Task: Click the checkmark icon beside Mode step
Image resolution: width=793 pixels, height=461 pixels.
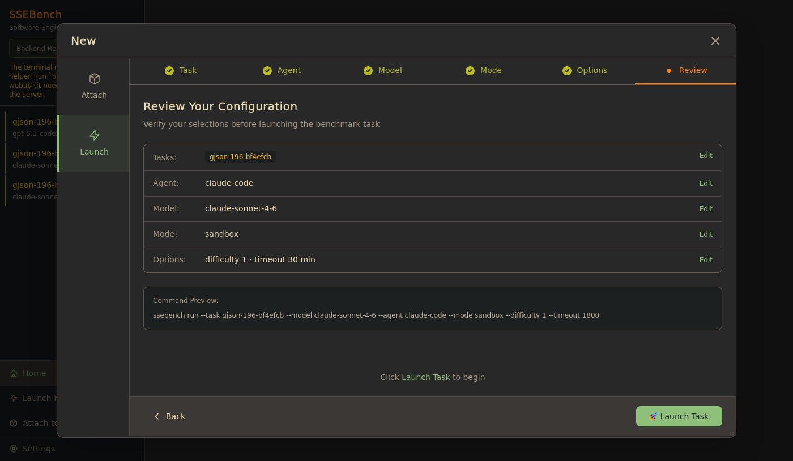Action: pyautogui.click(x=470, y=71)
